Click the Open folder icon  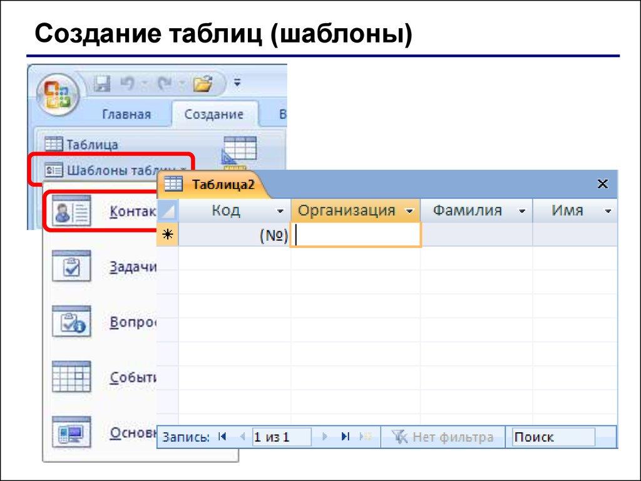202,83
